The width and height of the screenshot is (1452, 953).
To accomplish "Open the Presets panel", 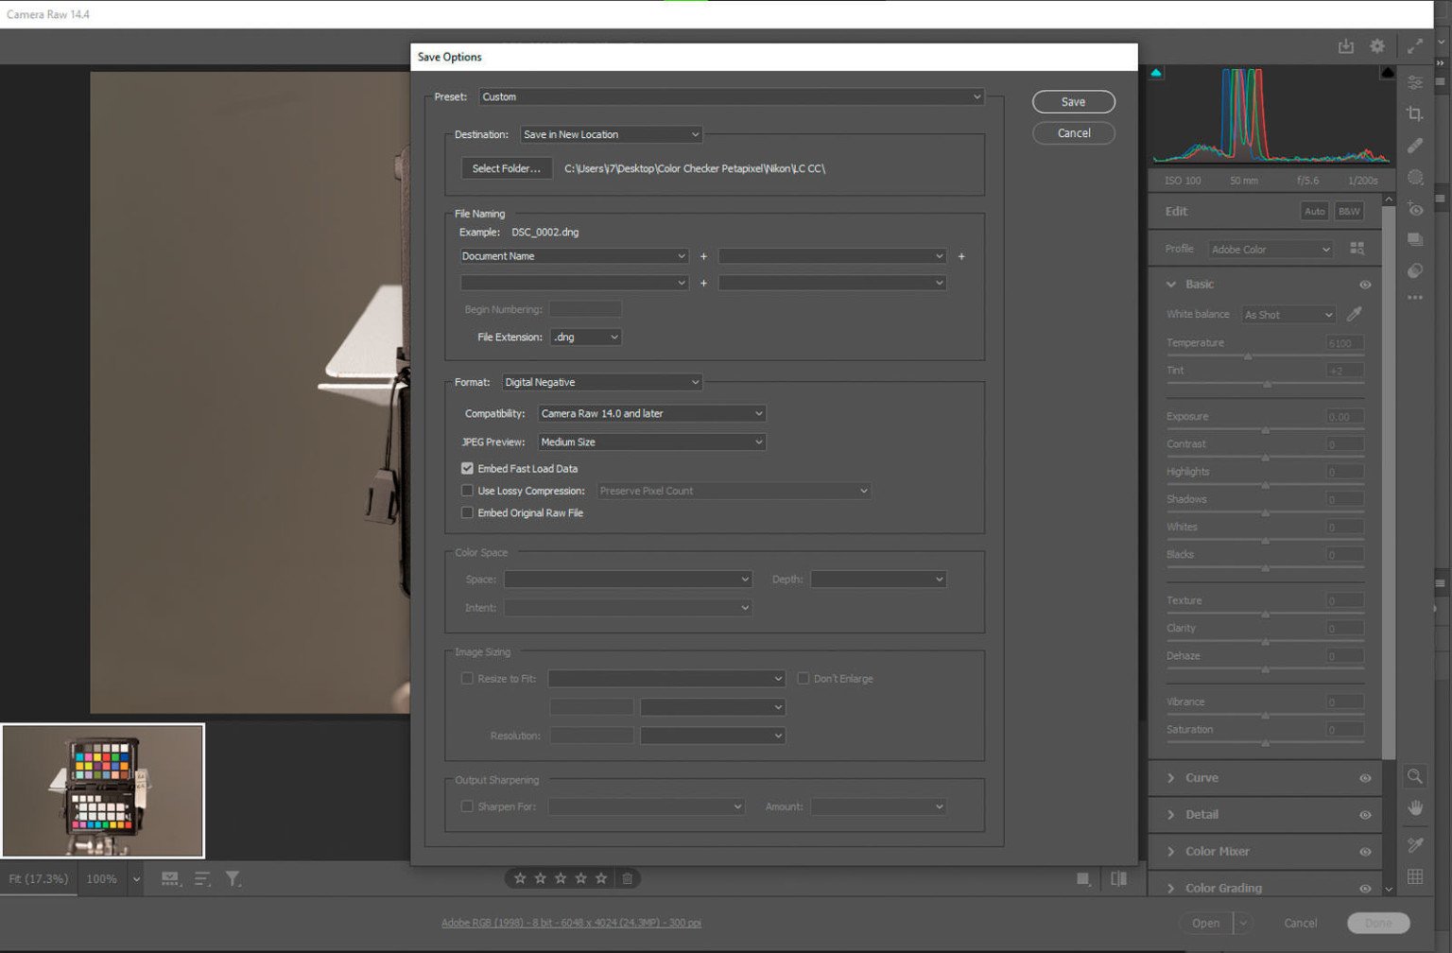I will [x=1415, y=239].
